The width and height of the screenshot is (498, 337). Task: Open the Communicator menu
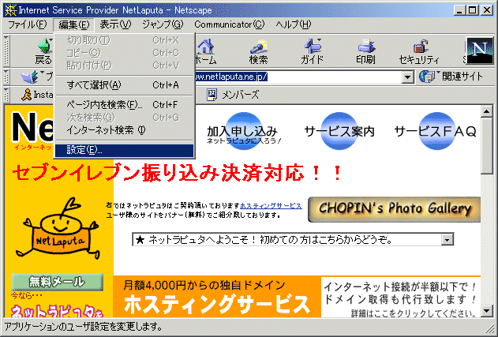click(x=229, y=24)
